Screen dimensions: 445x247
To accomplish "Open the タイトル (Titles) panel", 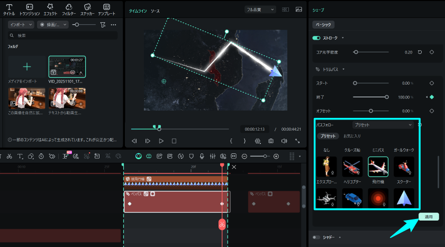I will [9, 9].
